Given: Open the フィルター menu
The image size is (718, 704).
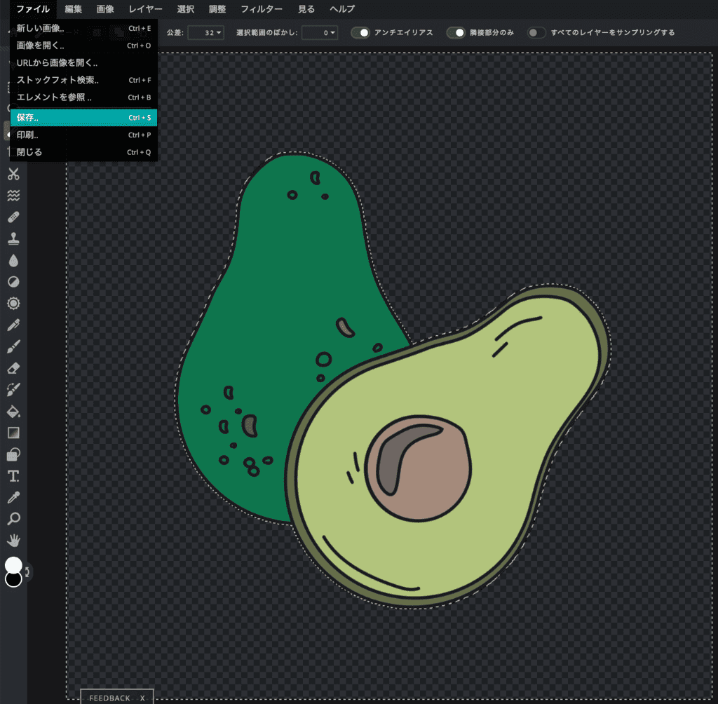Looking at the screenshot, I should point(261,9).
